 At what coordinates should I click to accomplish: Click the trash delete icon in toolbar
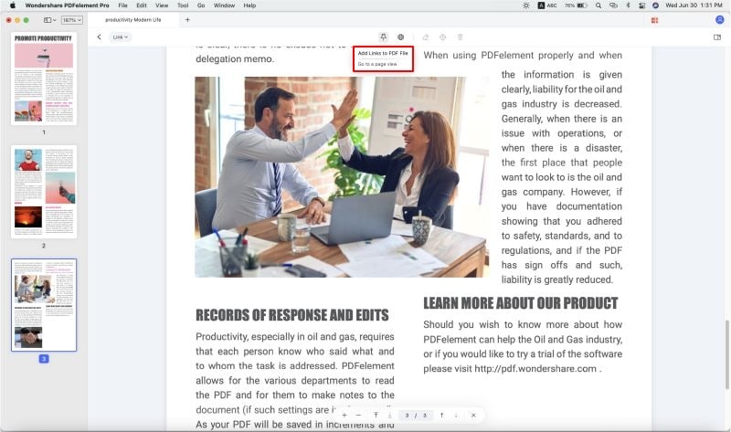pyautogui.click(x=460, y=37)
